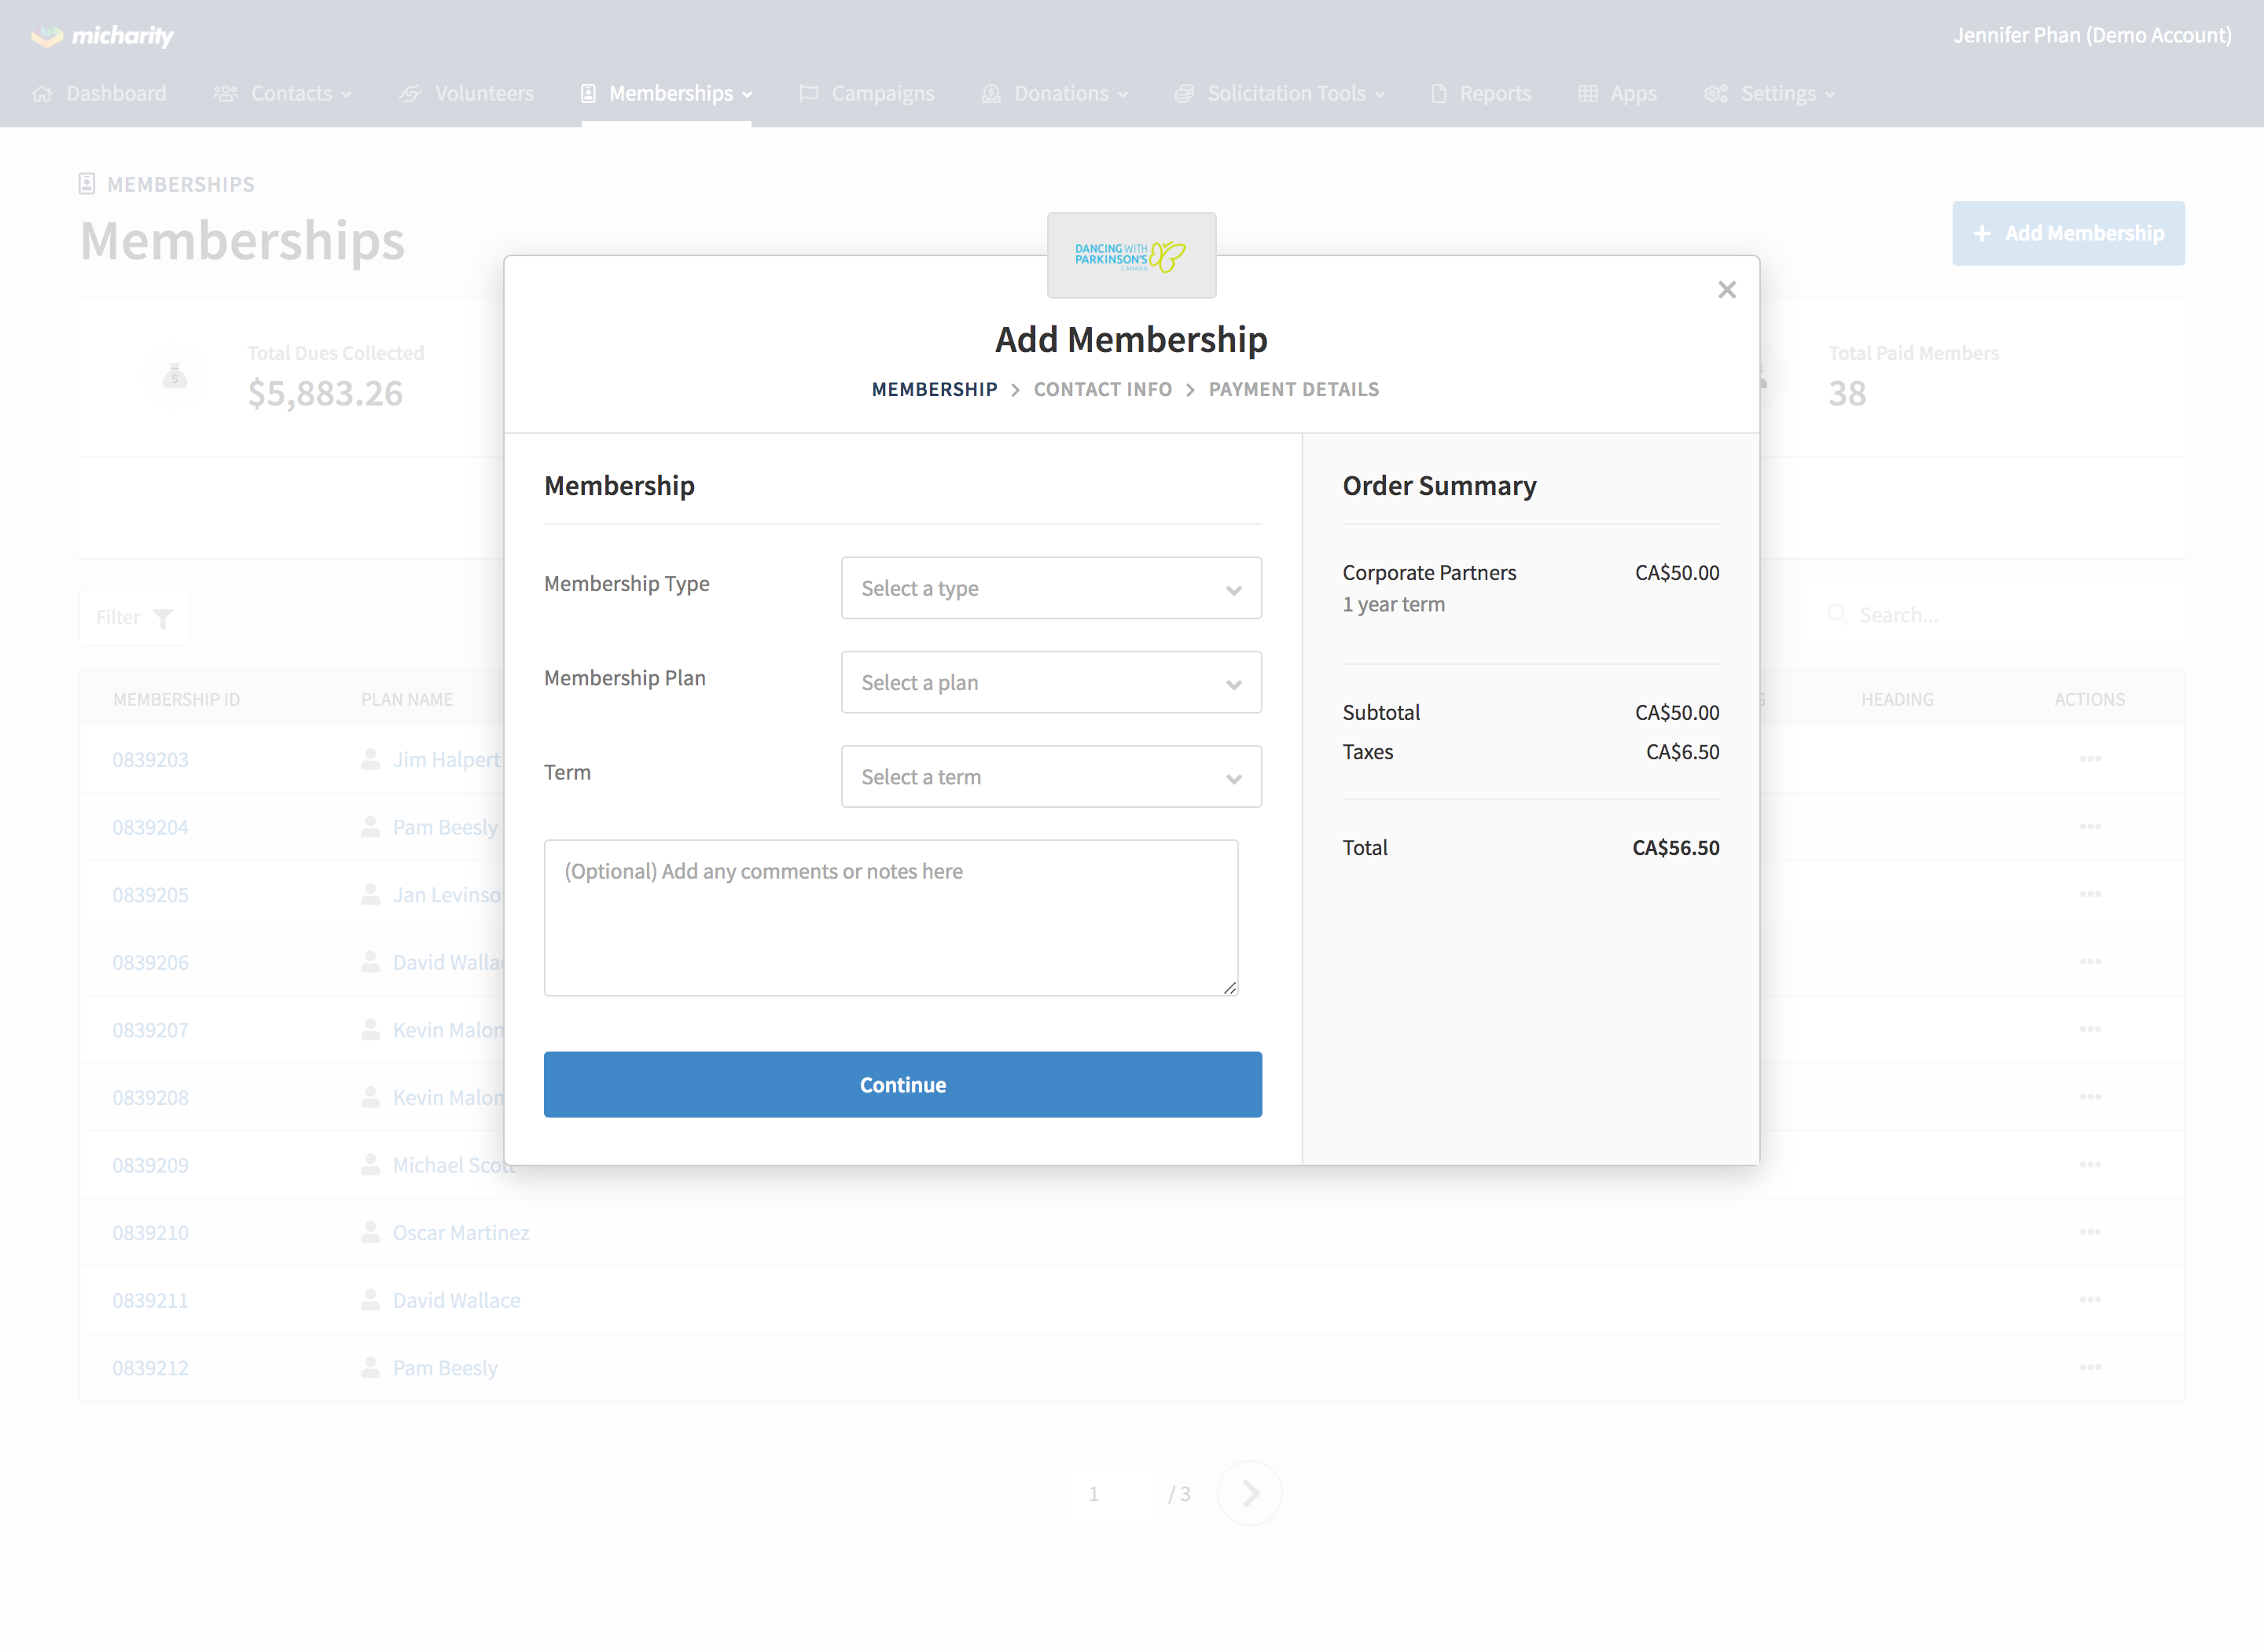Select the Membership step
The height and width of the screenshot is (1652, 2264).
coord(934,389)
